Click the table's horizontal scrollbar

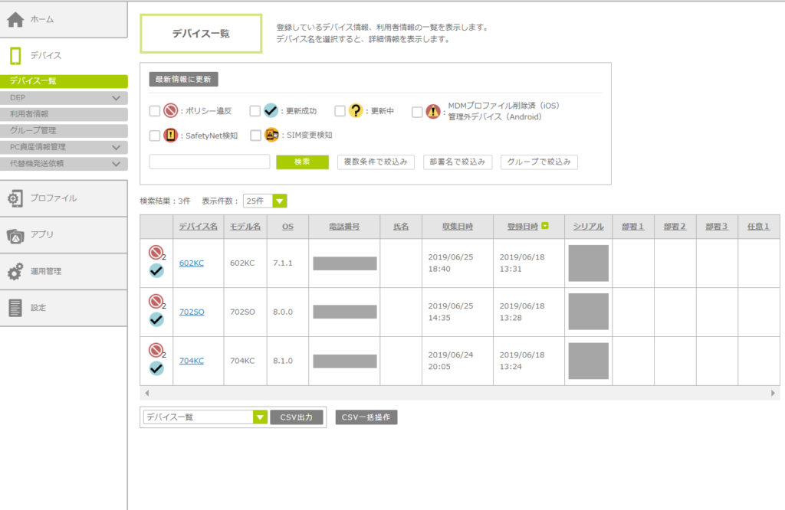(x=460, y=393)
